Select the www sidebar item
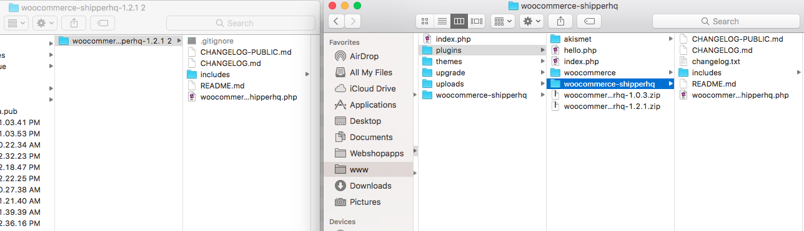 (x=359, y=169)
